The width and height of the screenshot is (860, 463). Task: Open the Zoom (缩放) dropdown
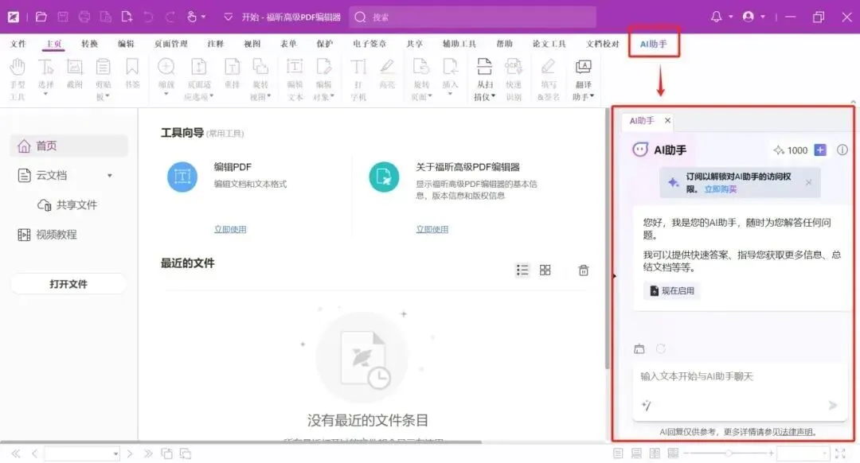tap(166, 94)
